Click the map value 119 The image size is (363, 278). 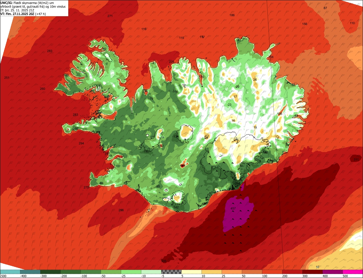pyautogui.click(x=144, y=29)
